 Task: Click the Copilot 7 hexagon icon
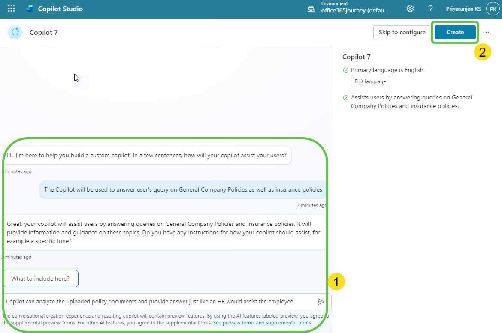pyautogui.click(x=15, y=32)
